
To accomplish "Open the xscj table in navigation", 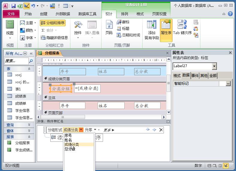I will pos(19,75).
